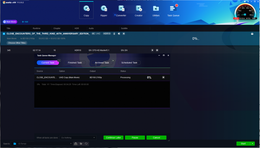Select AMD on the speed gauge
The image size is (260, 148).
point(254,18)
